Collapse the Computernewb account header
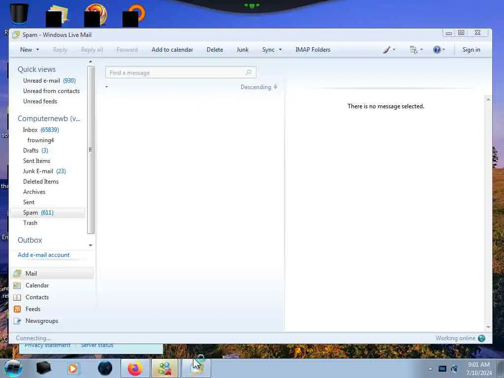The image size is (504, 378). [49, 119]
